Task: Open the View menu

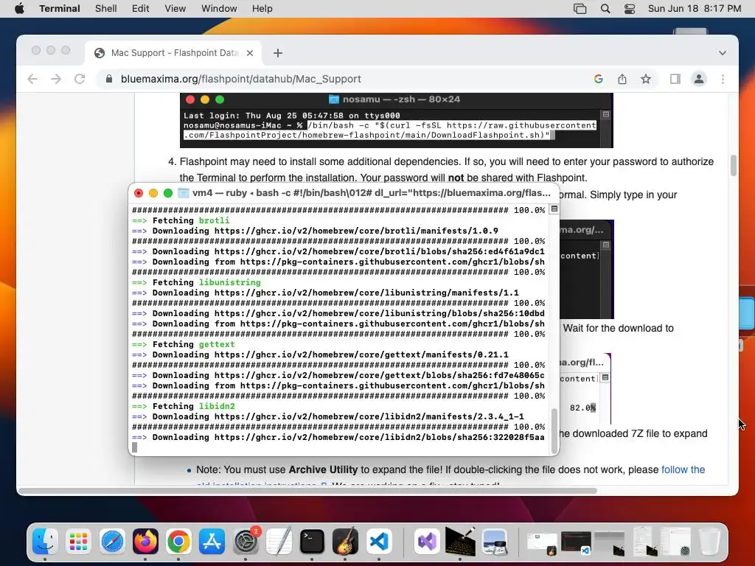Action: point(175,8)
